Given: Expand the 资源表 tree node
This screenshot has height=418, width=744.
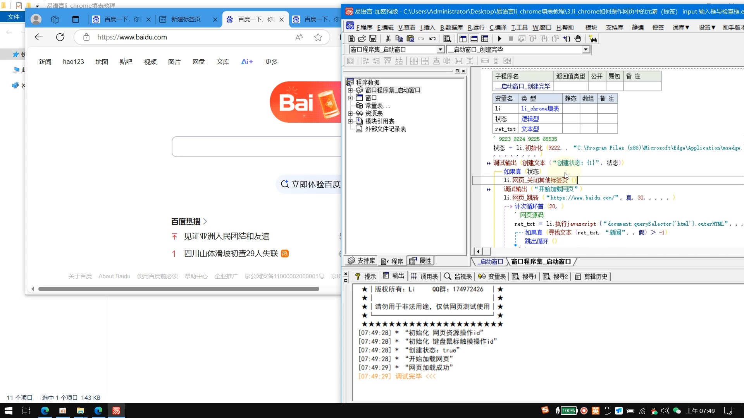Looking at the screenshot, I should click(350, 113).
